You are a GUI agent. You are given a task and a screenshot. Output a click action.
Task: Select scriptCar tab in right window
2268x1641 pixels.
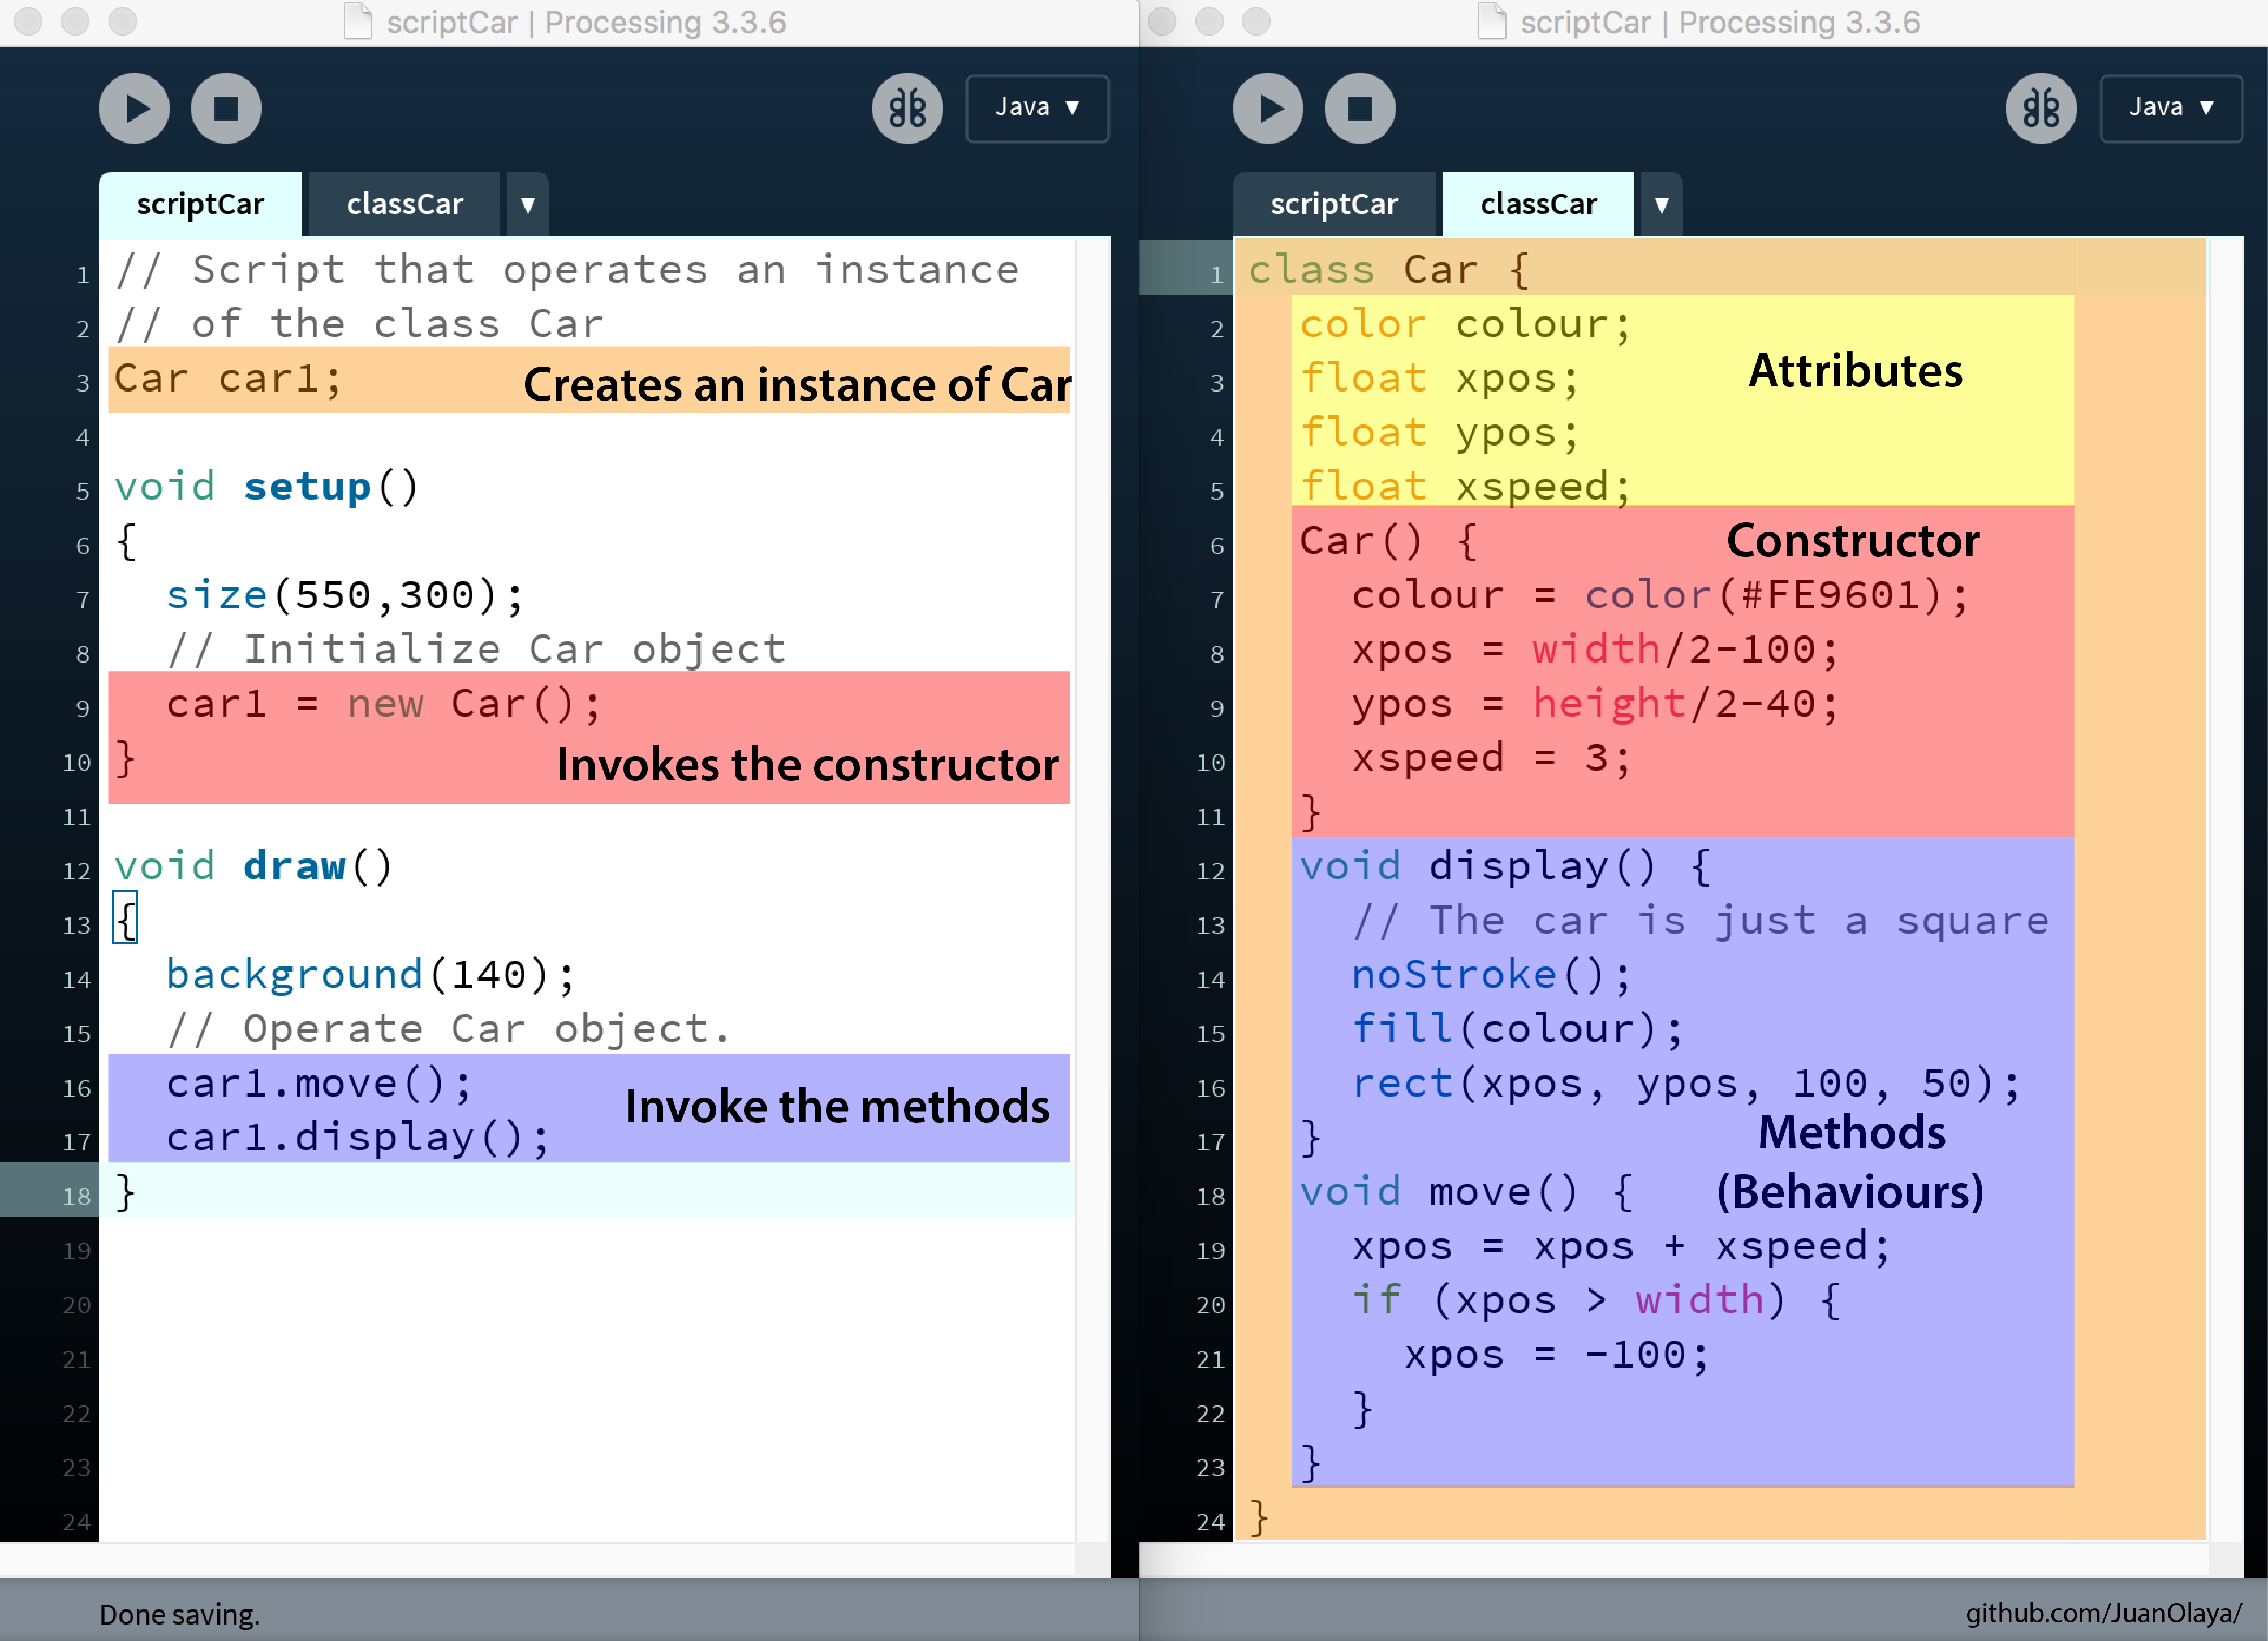tap(1333, 205)
